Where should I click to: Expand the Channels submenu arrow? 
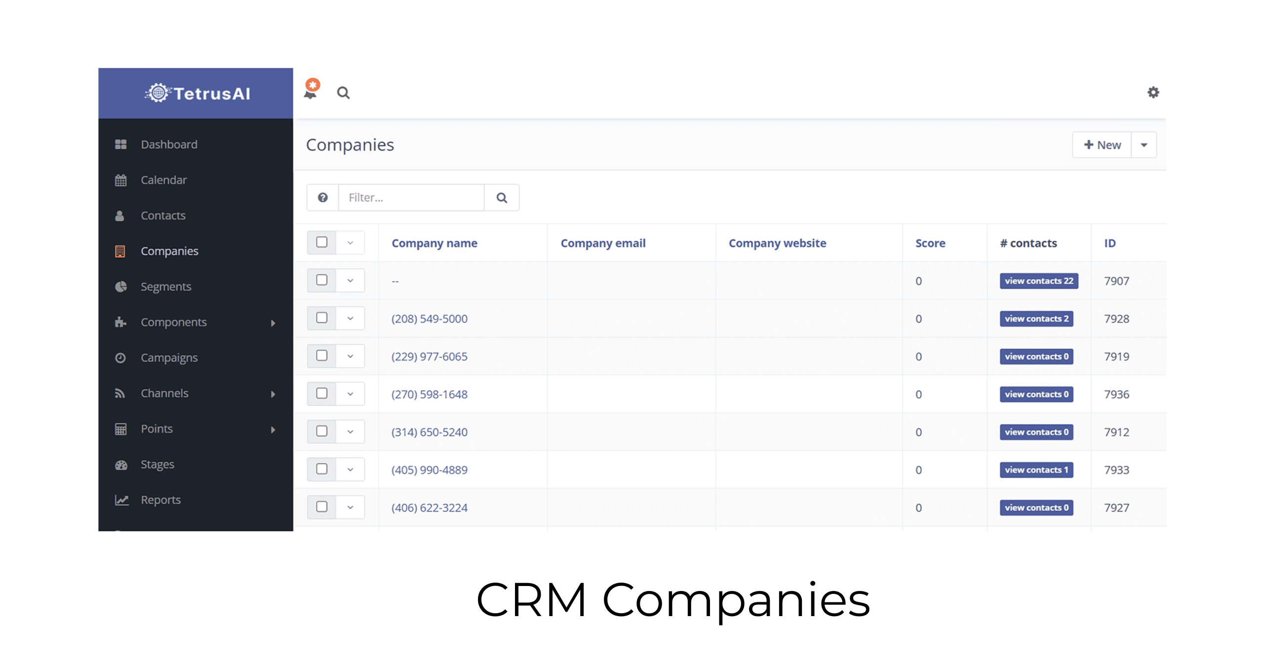point(273,394)
